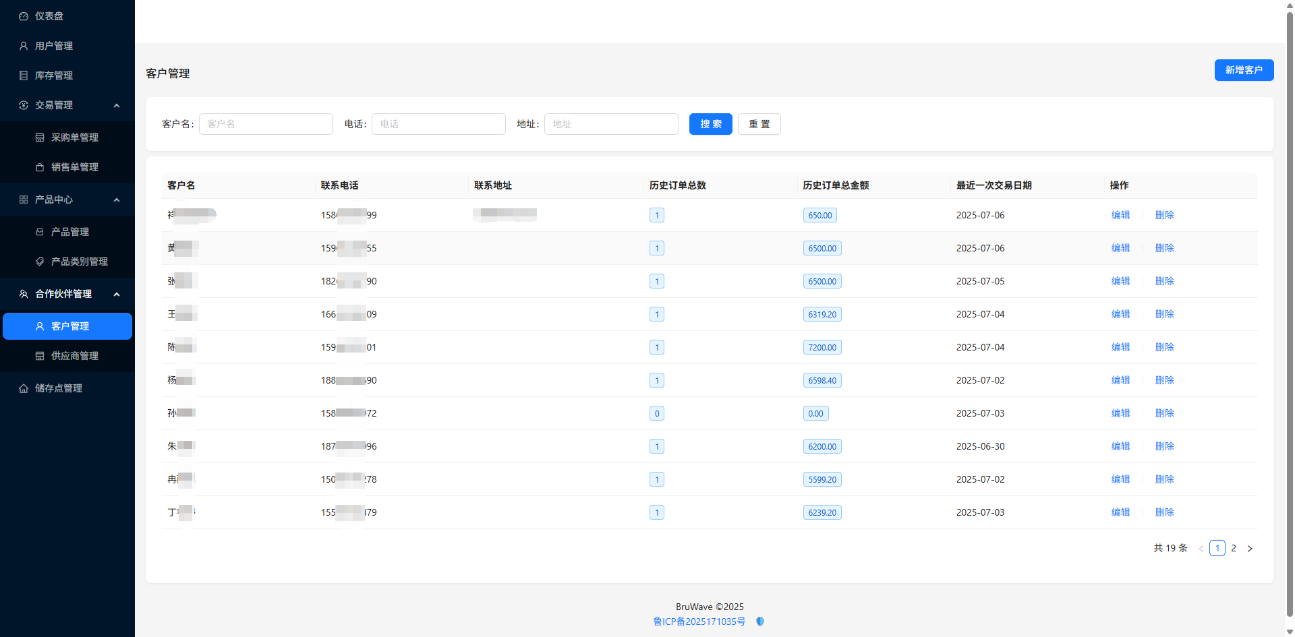Open 产品管理 from the sidebar
The width and height of the screenshot is (1295, 637).
(x=70, y=232)
